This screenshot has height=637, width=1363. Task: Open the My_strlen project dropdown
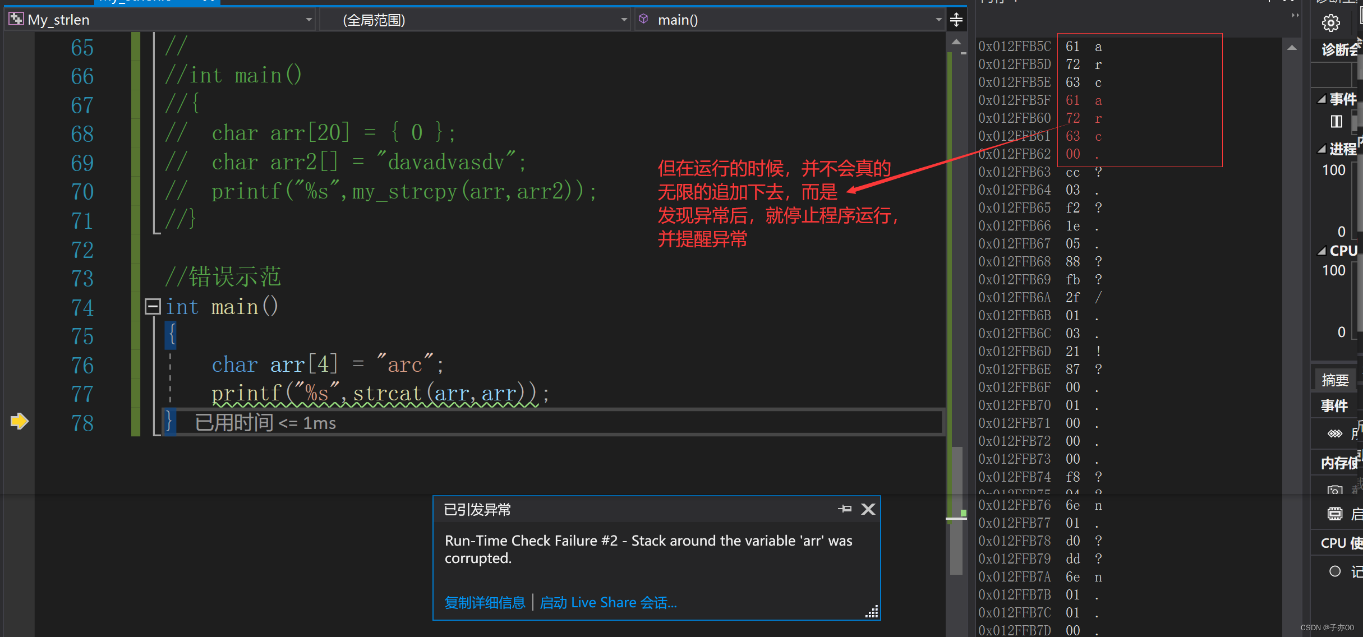[308, 20]
